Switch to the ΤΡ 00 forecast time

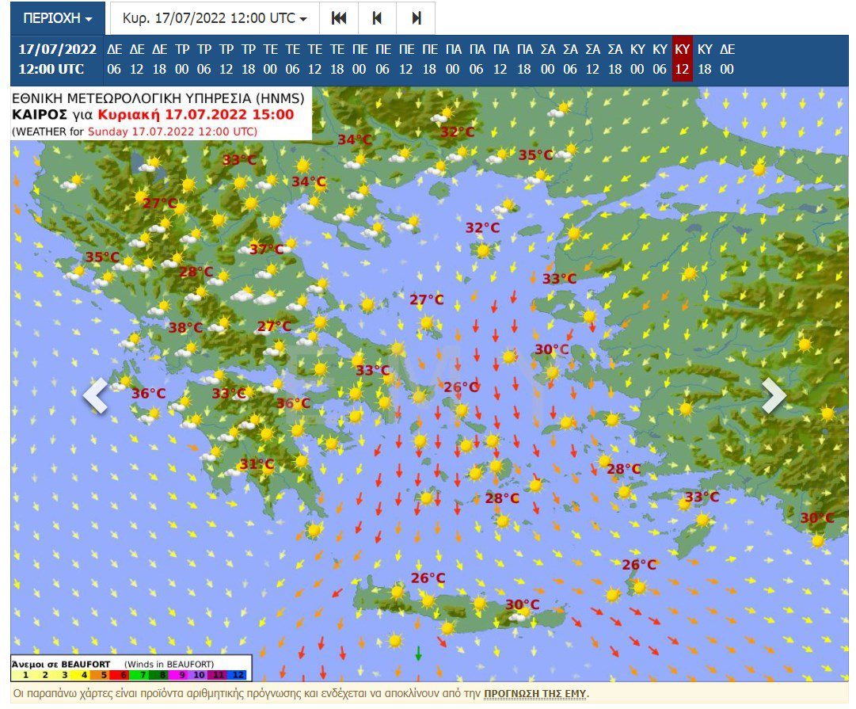tap(182, 59)
